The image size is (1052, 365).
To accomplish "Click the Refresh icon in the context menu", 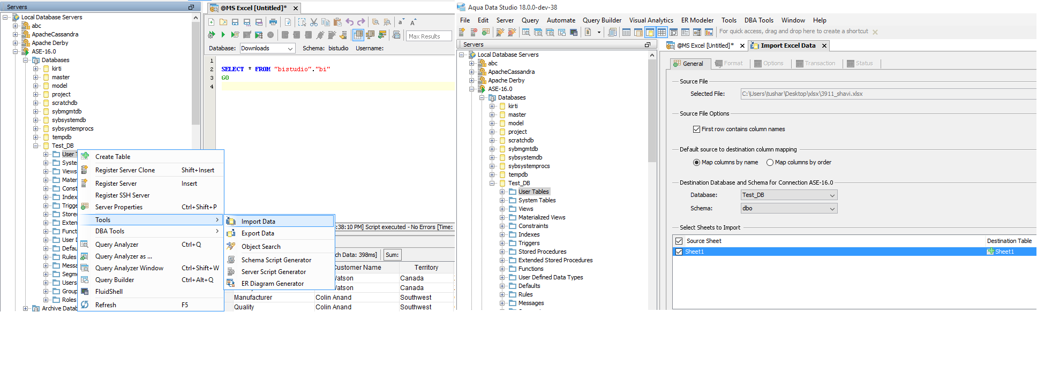I will click(85, 305).
